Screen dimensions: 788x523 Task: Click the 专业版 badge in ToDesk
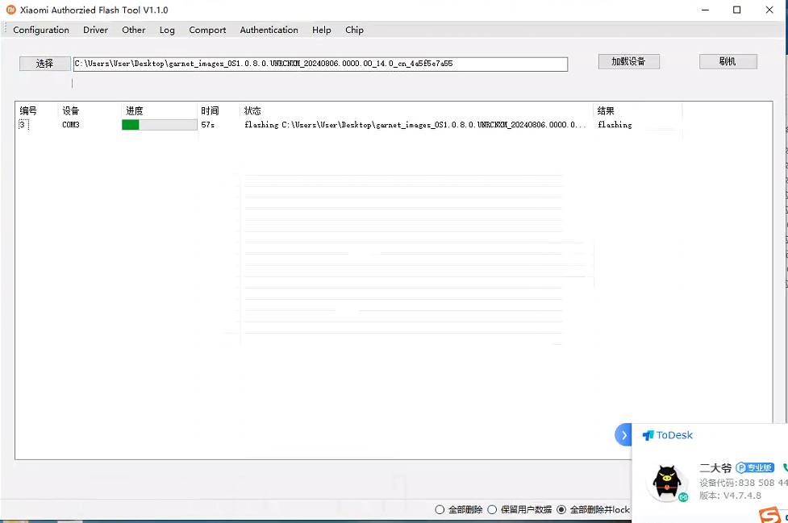755,467
